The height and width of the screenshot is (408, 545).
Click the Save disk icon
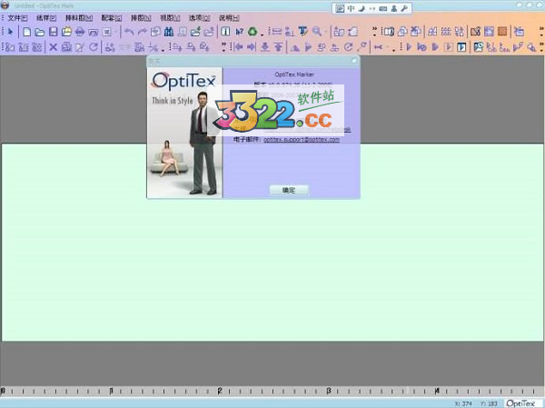(53, 32)
